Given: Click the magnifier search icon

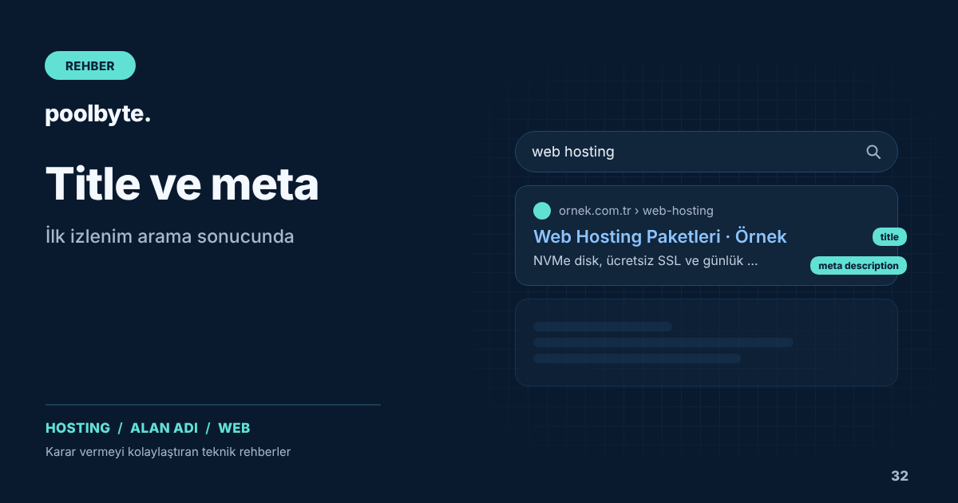Looking at the screenshot, I should coord(873,152).
